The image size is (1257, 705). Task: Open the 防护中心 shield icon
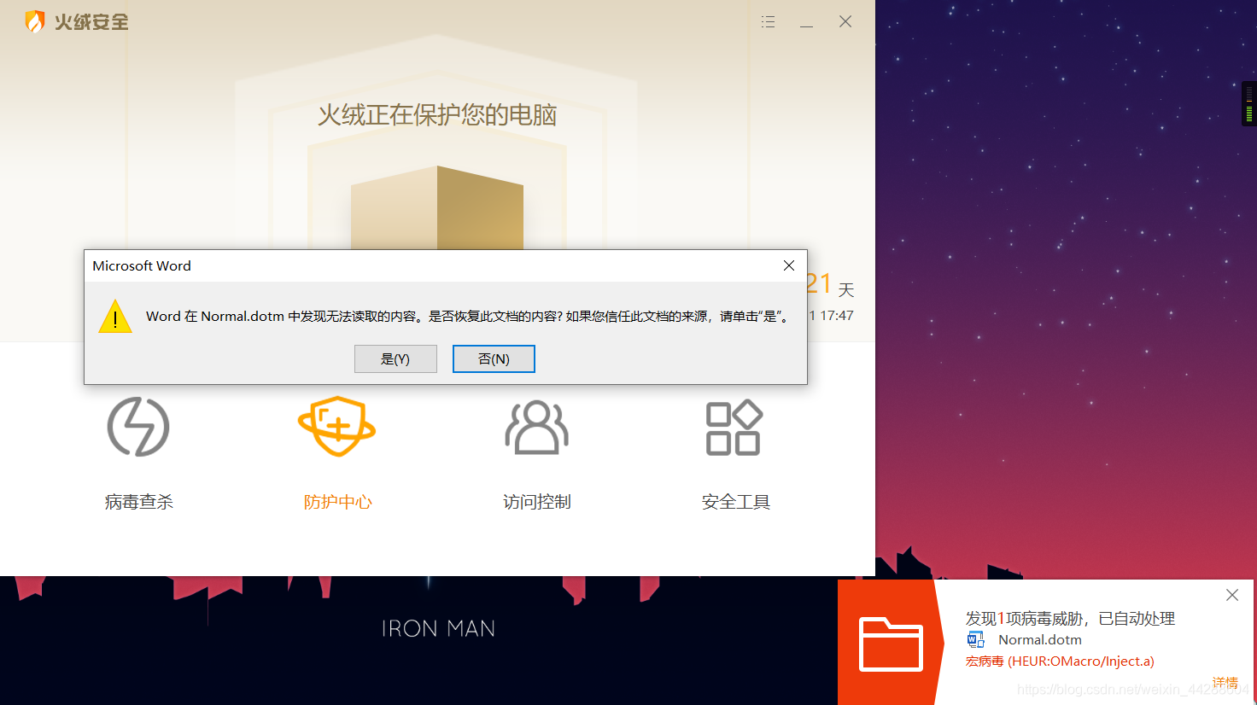(337, 426)
